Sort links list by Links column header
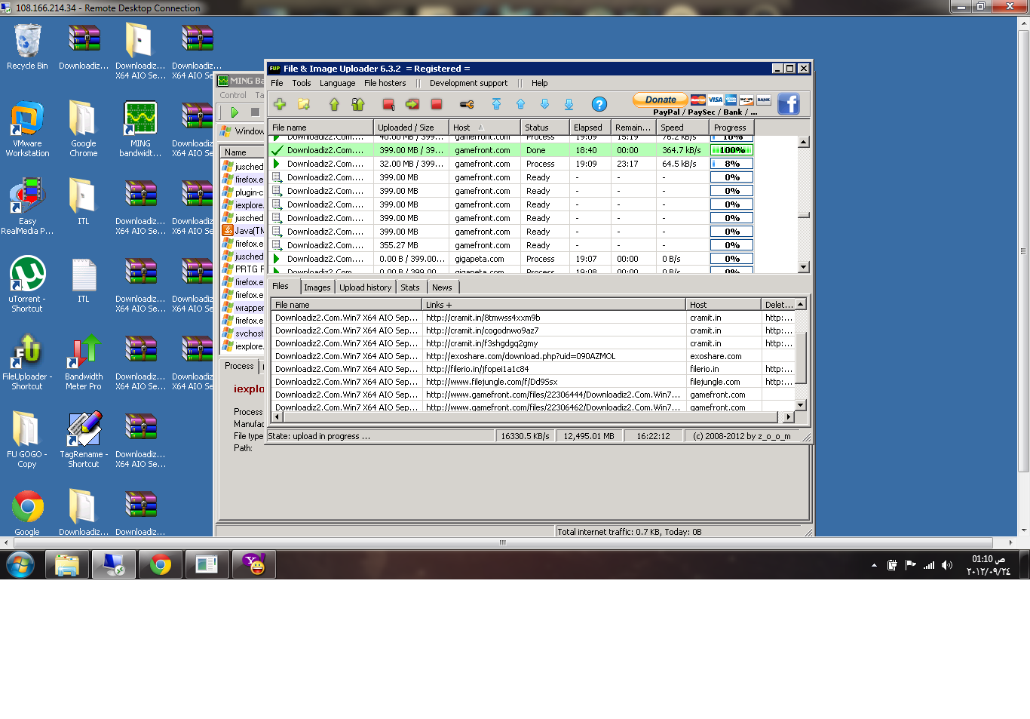1030x719 pixels. [553, 305]
